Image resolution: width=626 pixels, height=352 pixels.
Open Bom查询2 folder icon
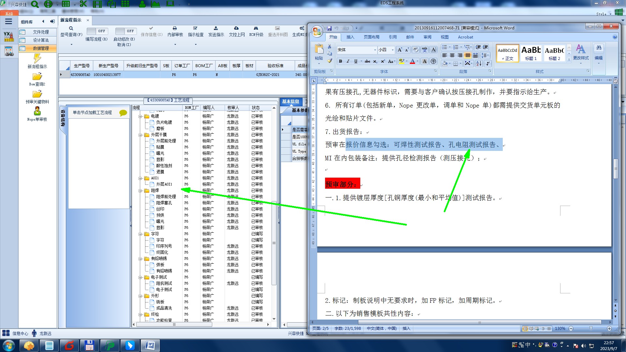(x=37, y=77)
